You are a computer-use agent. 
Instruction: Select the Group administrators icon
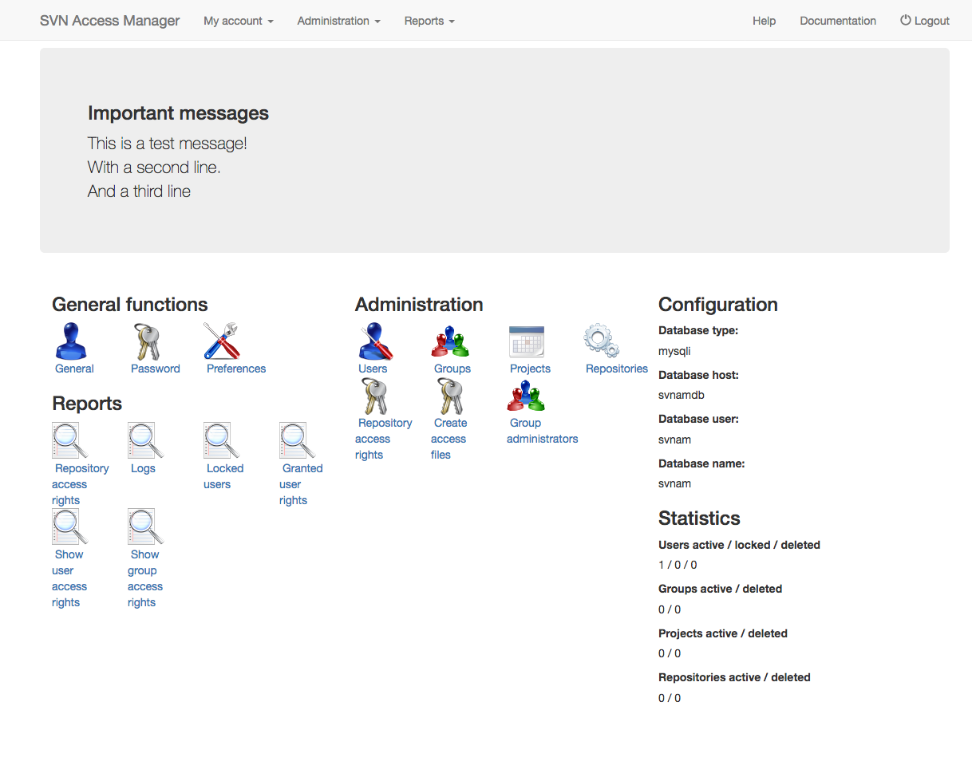tap(527, 396)
